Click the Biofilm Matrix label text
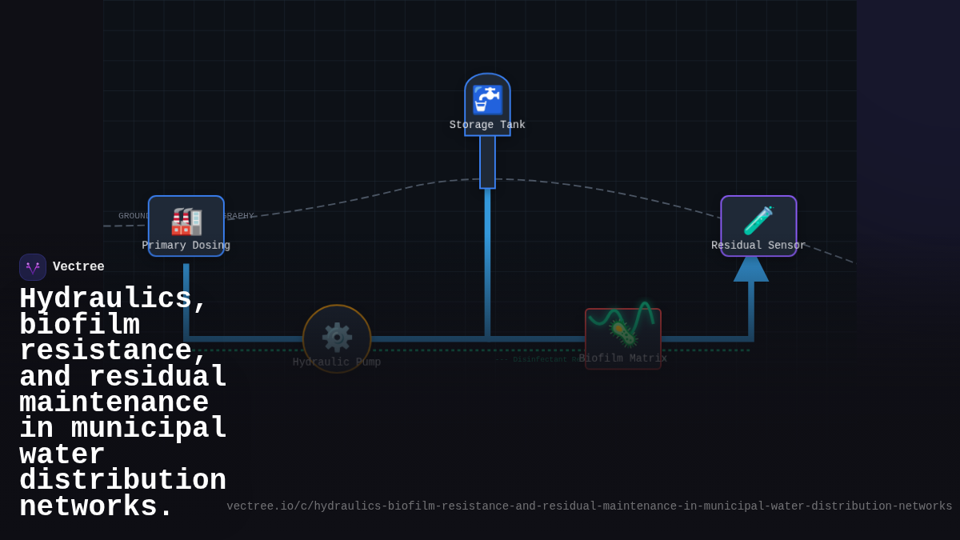This screenshot has width=960, height=540. pyautogui.click(x=622, y=358)
